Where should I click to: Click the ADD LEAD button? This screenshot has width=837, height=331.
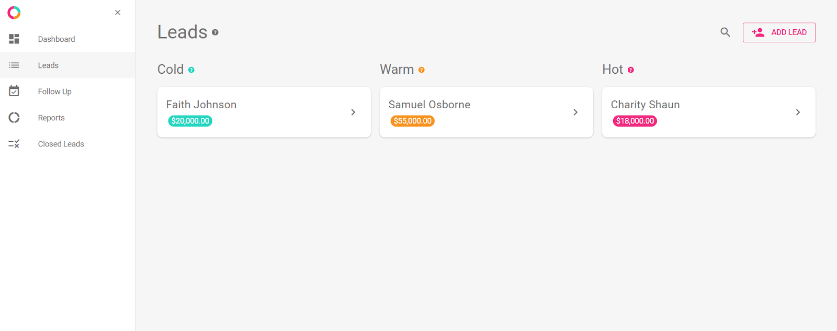click(779, 32)
